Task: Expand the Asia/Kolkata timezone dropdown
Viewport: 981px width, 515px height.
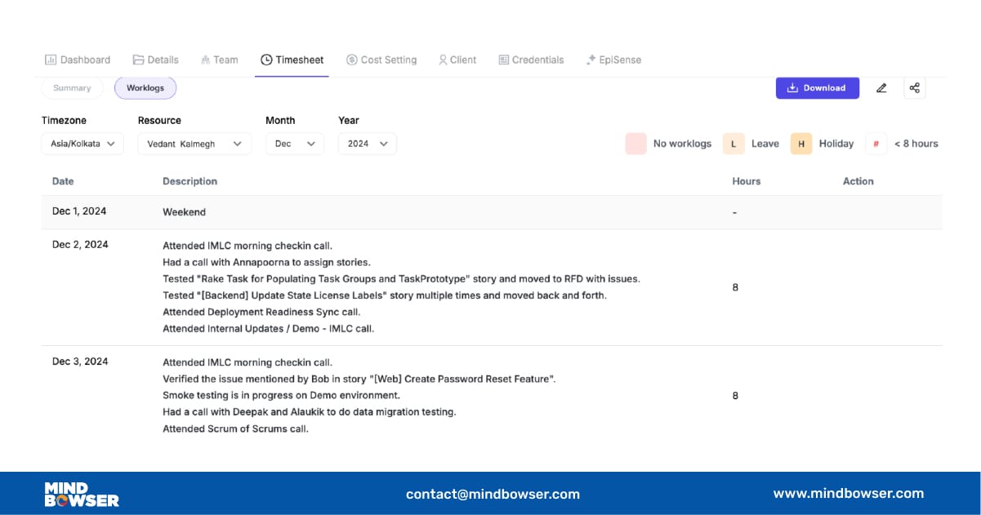Action: pos(82,144)
